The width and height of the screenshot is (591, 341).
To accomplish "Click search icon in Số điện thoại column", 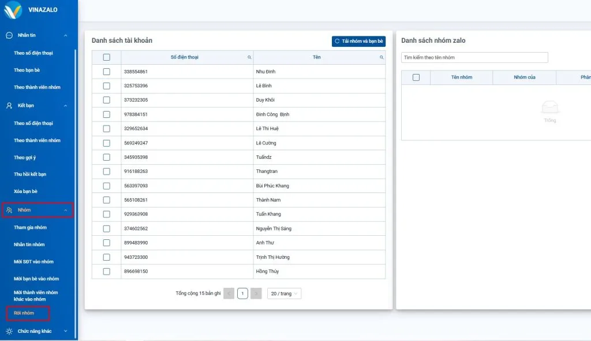I will click(x=249, y=57).
